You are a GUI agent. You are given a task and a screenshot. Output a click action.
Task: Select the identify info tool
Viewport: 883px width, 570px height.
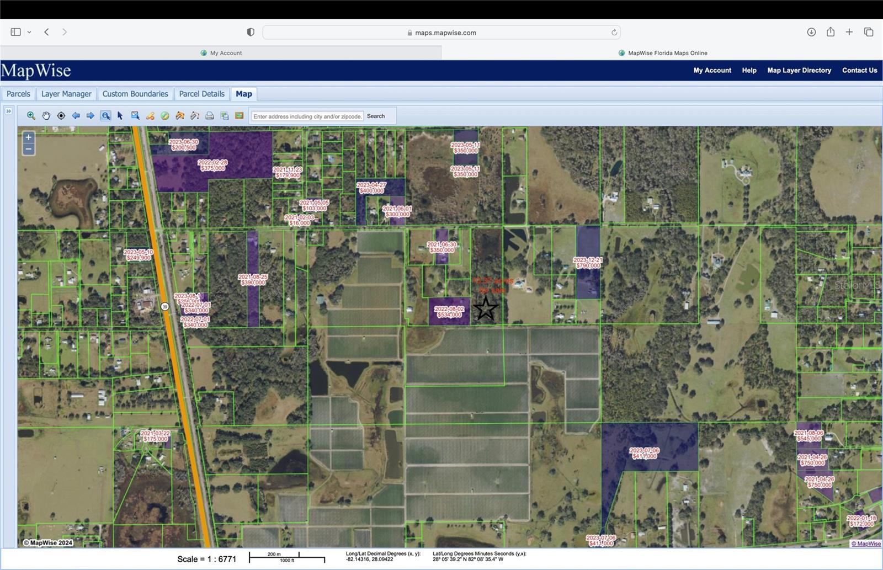[x=105, y=116]
